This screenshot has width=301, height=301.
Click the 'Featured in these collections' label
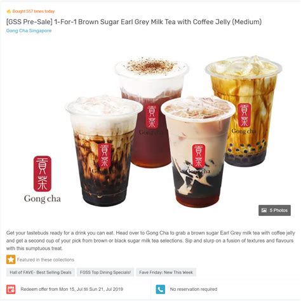pos(46,260)
